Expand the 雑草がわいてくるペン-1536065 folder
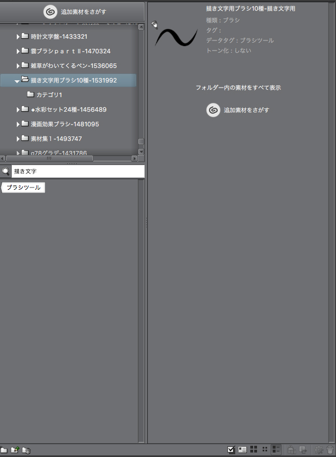 (x=18, y=66)
